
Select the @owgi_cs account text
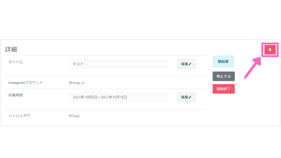click(x=77, y=83)
